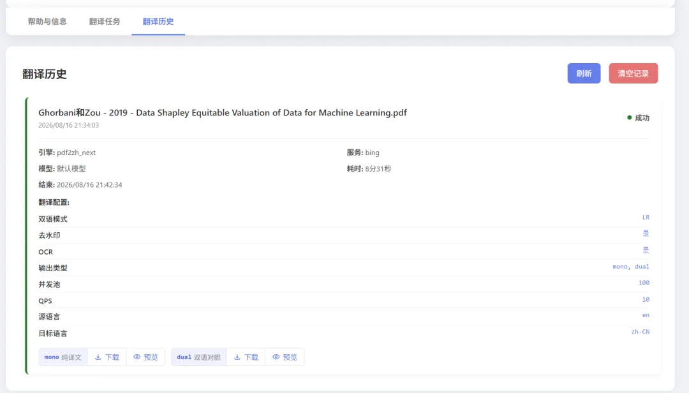689x393 pixels.
Task: Click the mono, dual output value
Action: click(631, 267)
